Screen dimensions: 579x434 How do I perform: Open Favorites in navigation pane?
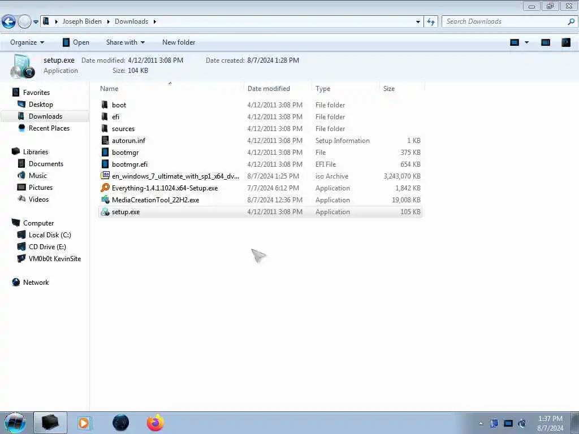coord(36,92)
